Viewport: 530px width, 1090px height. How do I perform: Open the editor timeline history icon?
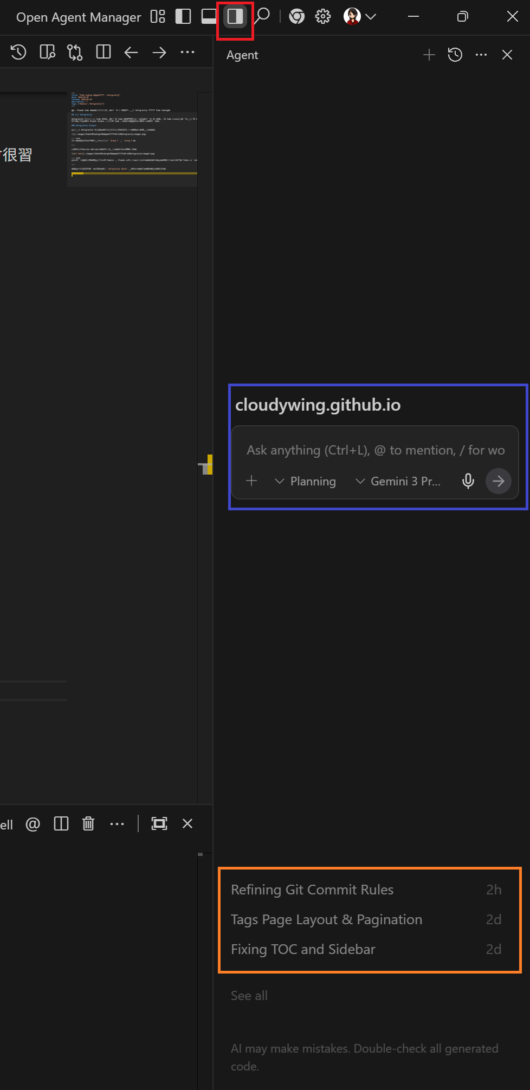pos(18,53)
